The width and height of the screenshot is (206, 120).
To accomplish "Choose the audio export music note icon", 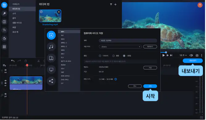I will tap(51, 47).
